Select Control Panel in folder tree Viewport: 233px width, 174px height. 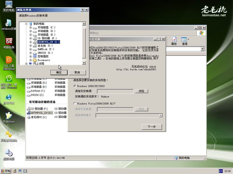43,56
